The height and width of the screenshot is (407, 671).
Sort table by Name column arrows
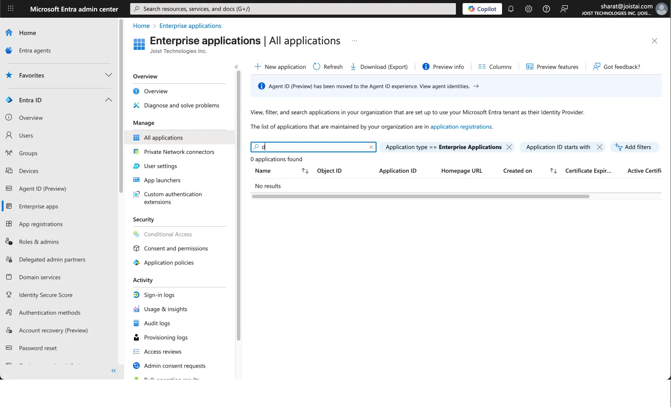point(305,171)
